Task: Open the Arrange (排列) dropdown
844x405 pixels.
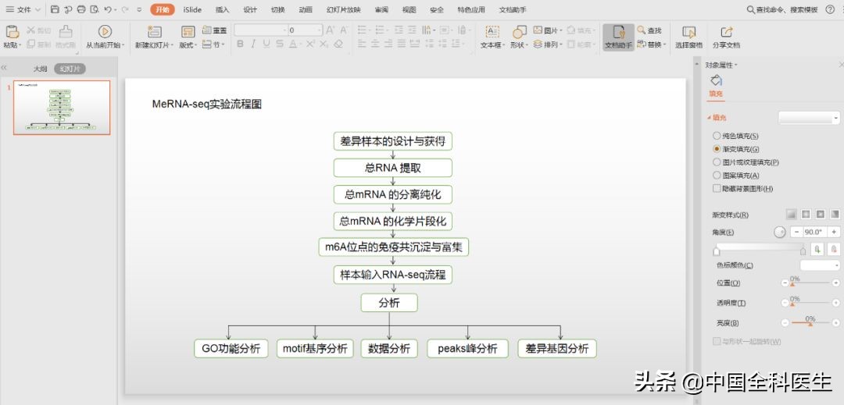Action: (548, 44)
